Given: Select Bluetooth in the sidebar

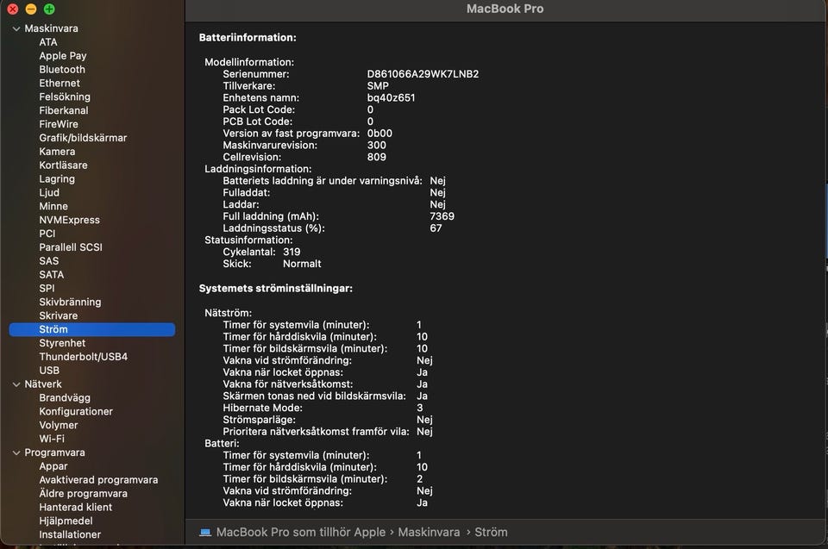Looking at the screenshot, I should [x=62, y=70].
